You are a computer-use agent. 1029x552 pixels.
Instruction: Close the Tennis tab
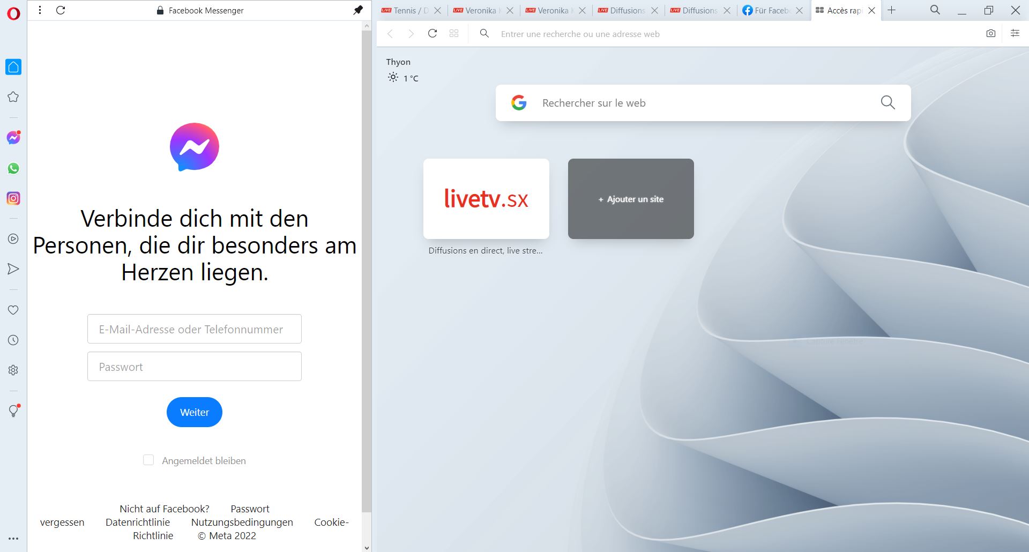(x=438, y=10)
